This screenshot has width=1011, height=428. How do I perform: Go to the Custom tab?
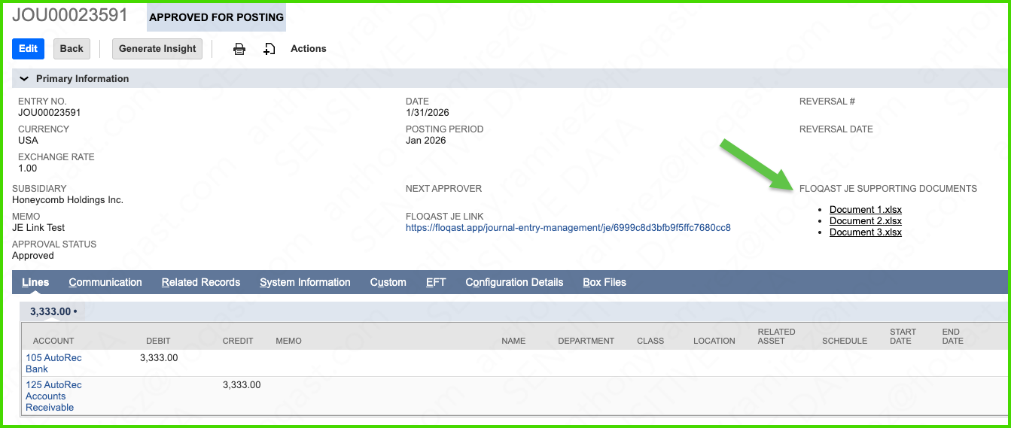coord(388,283)
